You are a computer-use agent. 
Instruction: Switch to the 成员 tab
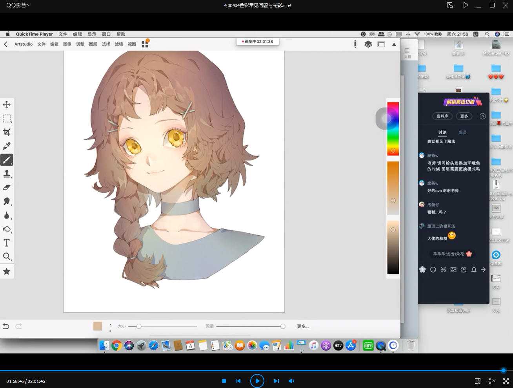click(x=462, y=132)
